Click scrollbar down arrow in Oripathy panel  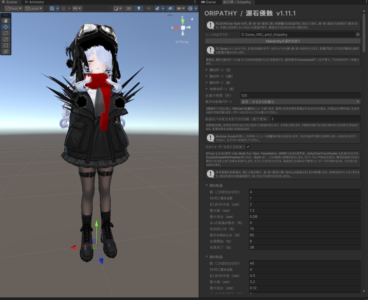point(364,291)
